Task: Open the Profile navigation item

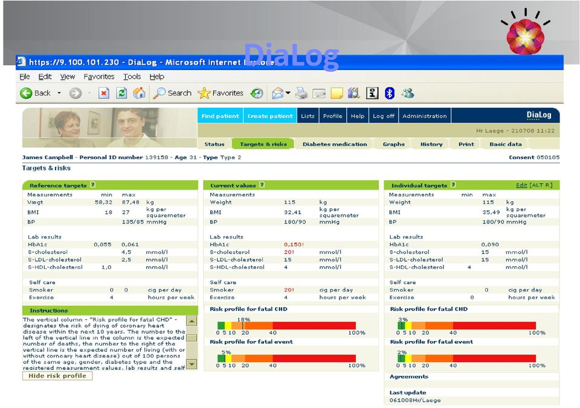Action: [x=332, y=116]
